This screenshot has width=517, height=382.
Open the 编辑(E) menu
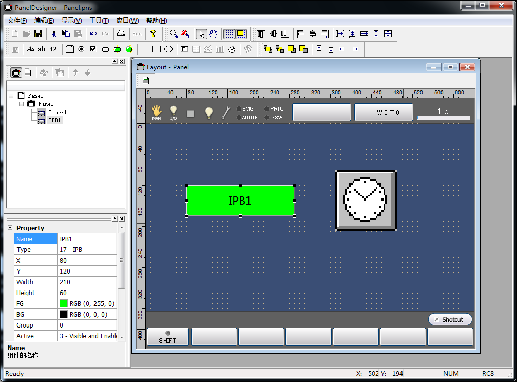(44, 21)
